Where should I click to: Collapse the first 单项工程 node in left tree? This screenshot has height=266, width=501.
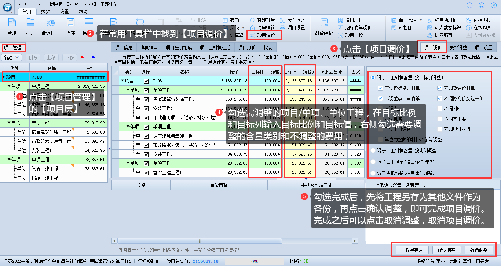9,86
